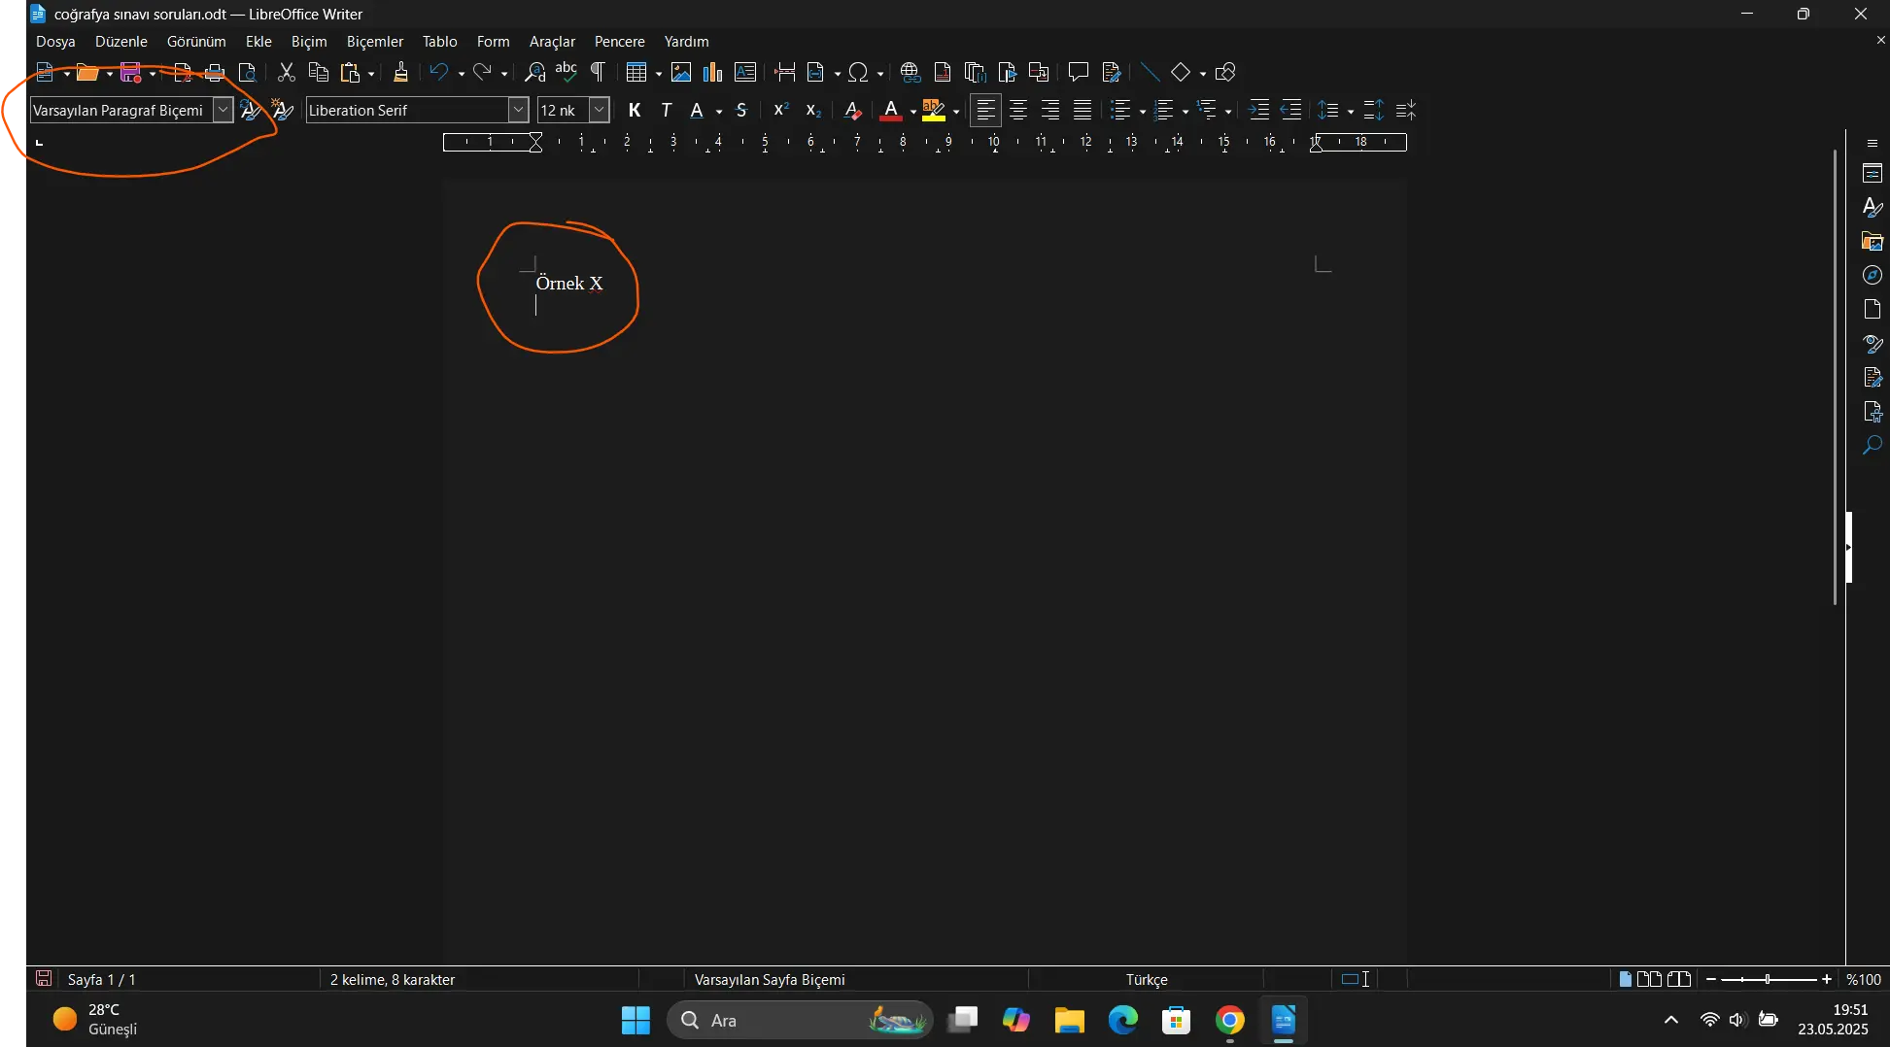1890x1047 pixels.
Task: Click the Windows taskbar search box
Action: click(x=800, y=1020)
